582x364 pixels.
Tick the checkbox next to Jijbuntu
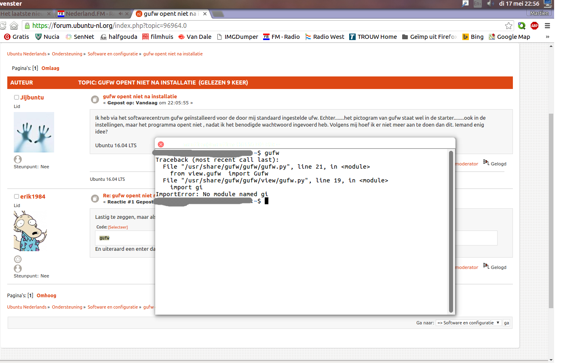click(17, 97)
